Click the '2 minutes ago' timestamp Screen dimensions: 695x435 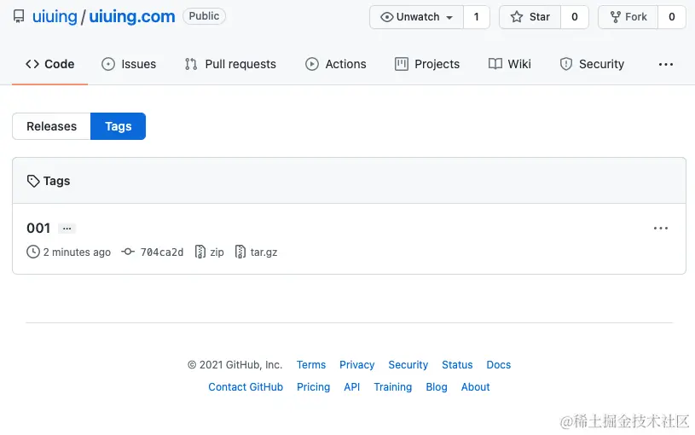(77, 252)
